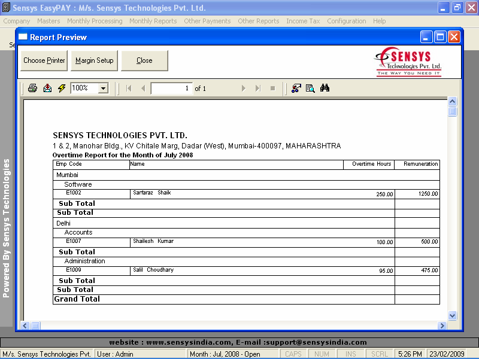The width and height of the screenshot is (479, 359).
Task: Click the vertical scrollbar up arrow
Action: click(453, 101)
